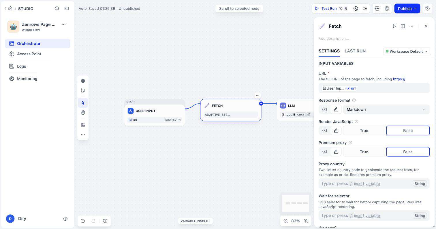This screenshot has width=436, height=229.
Task: Switch to the LAST RUN tab
Action: (x=355, y=51)
